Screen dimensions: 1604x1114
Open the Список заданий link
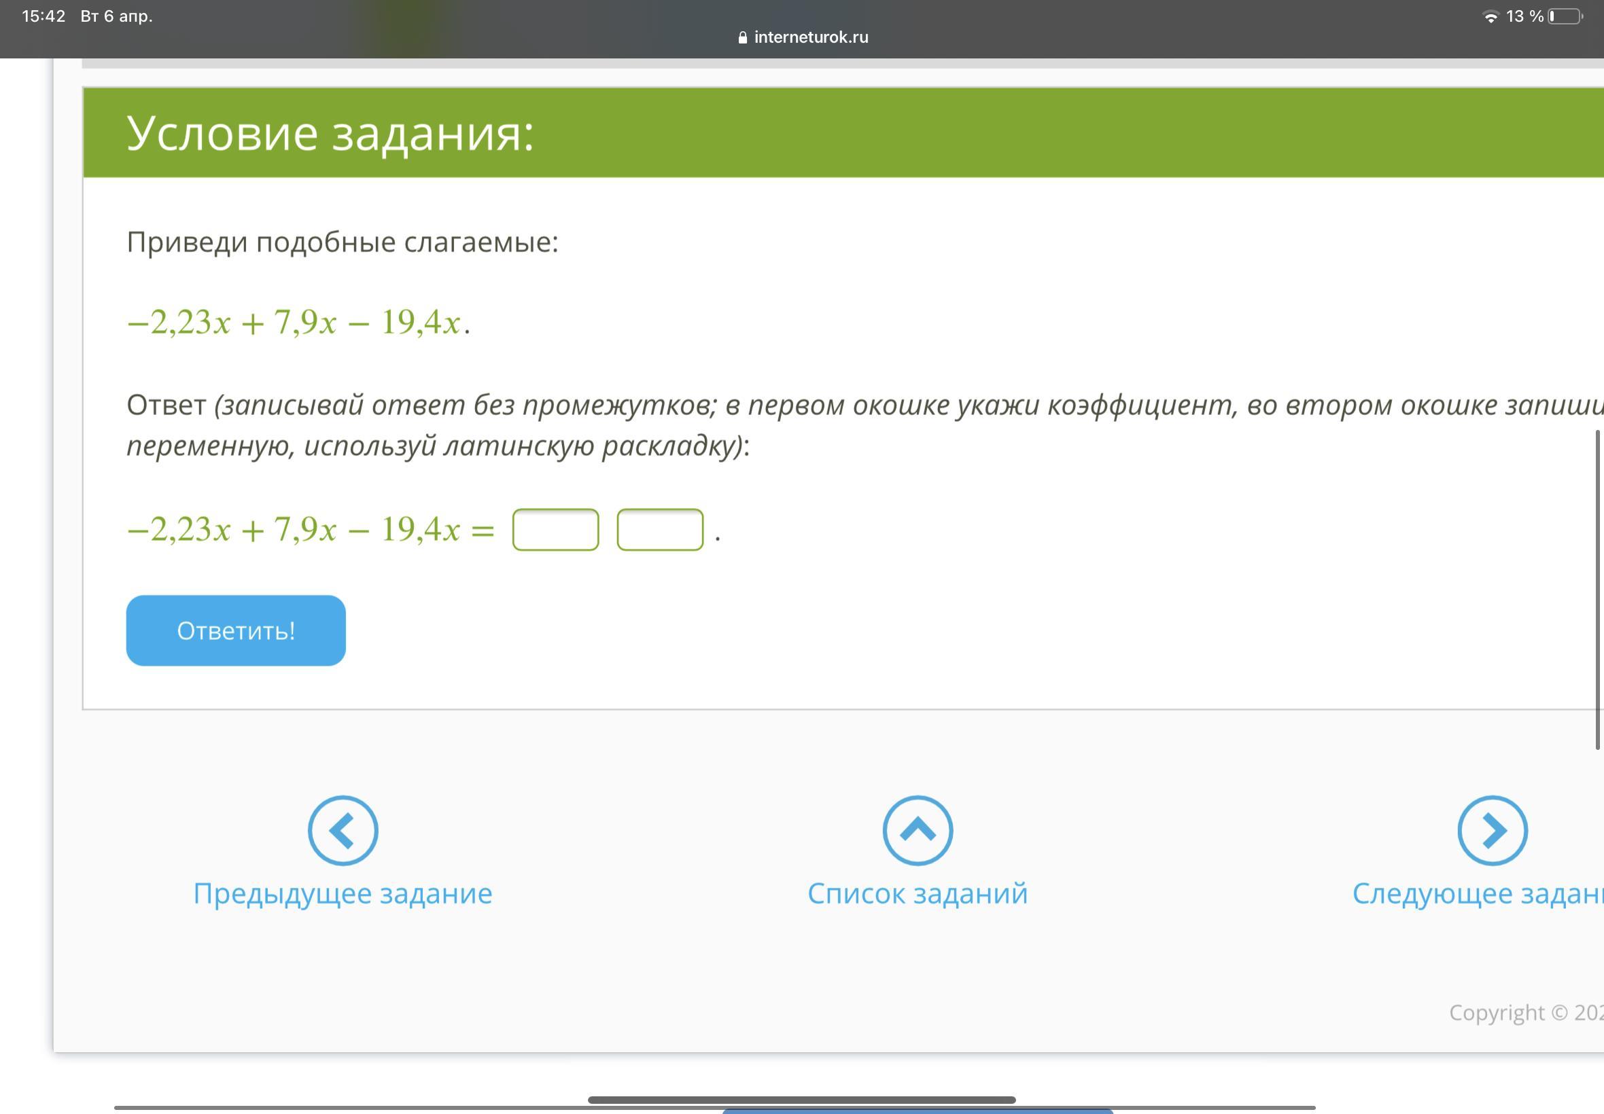click(917, 893)
